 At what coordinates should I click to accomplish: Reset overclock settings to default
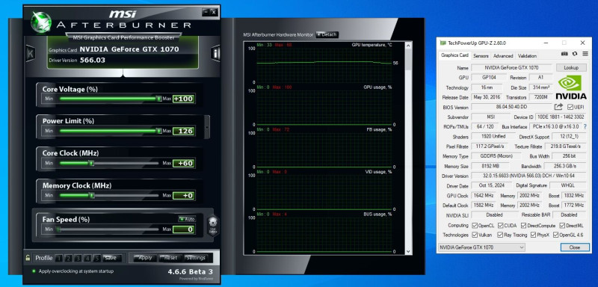click(x=170, y=258)
